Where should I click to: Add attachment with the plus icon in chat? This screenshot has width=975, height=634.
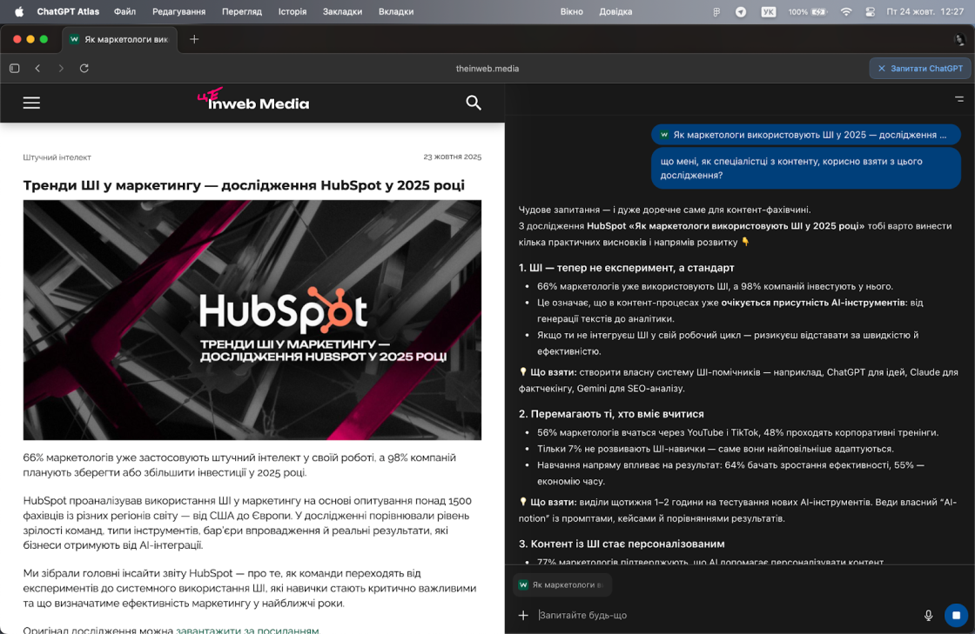tap(523, 615)
